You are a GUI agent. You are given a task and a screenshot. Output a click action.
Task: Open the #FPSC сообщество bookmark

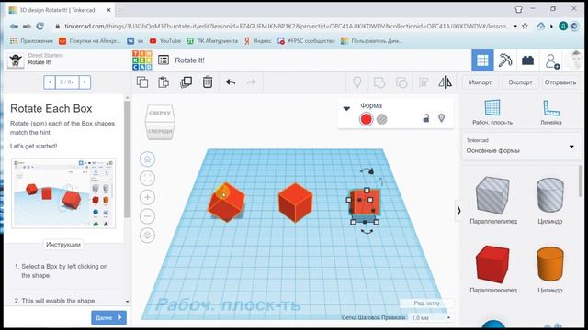306,40
